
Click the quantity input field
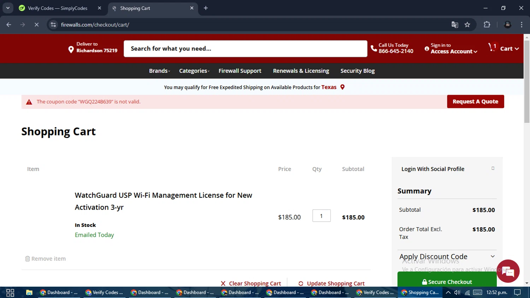pos(322,216)
